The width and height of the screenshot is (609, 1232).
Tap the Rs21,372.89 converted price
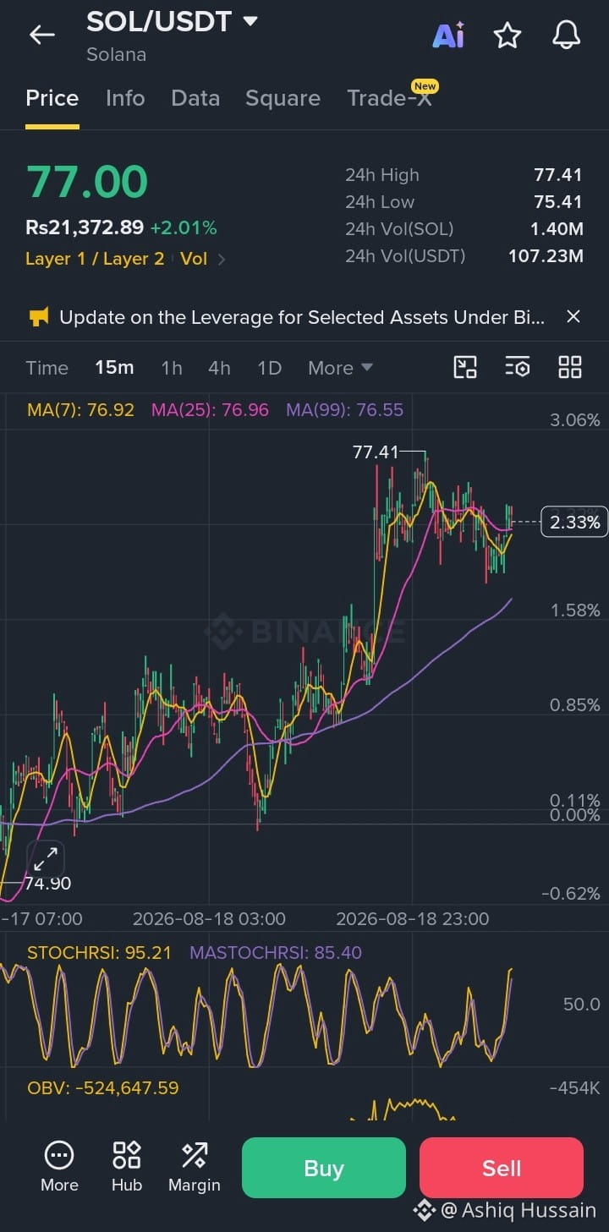85,227
